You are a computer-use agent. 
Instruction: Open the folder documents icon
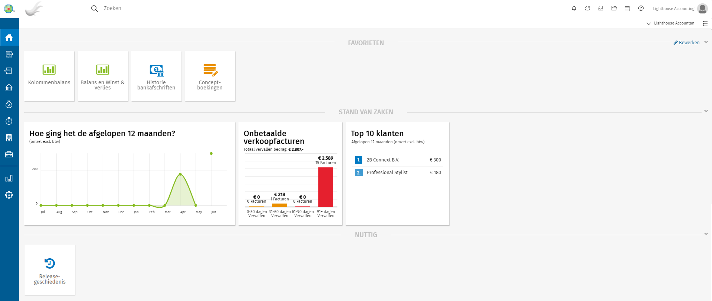614,8
